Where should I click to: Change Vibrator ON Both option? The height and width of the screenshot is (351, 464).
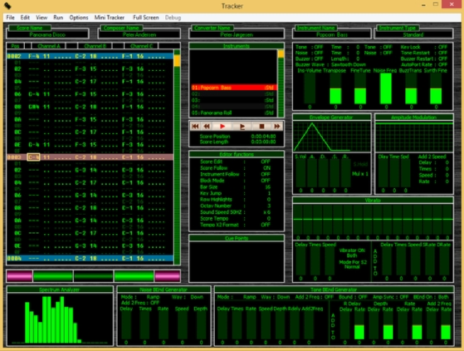[352, 255]
